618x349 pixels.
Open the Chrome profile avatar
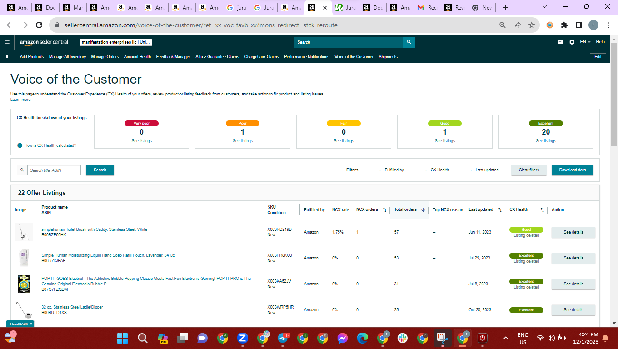pos(593,25)
